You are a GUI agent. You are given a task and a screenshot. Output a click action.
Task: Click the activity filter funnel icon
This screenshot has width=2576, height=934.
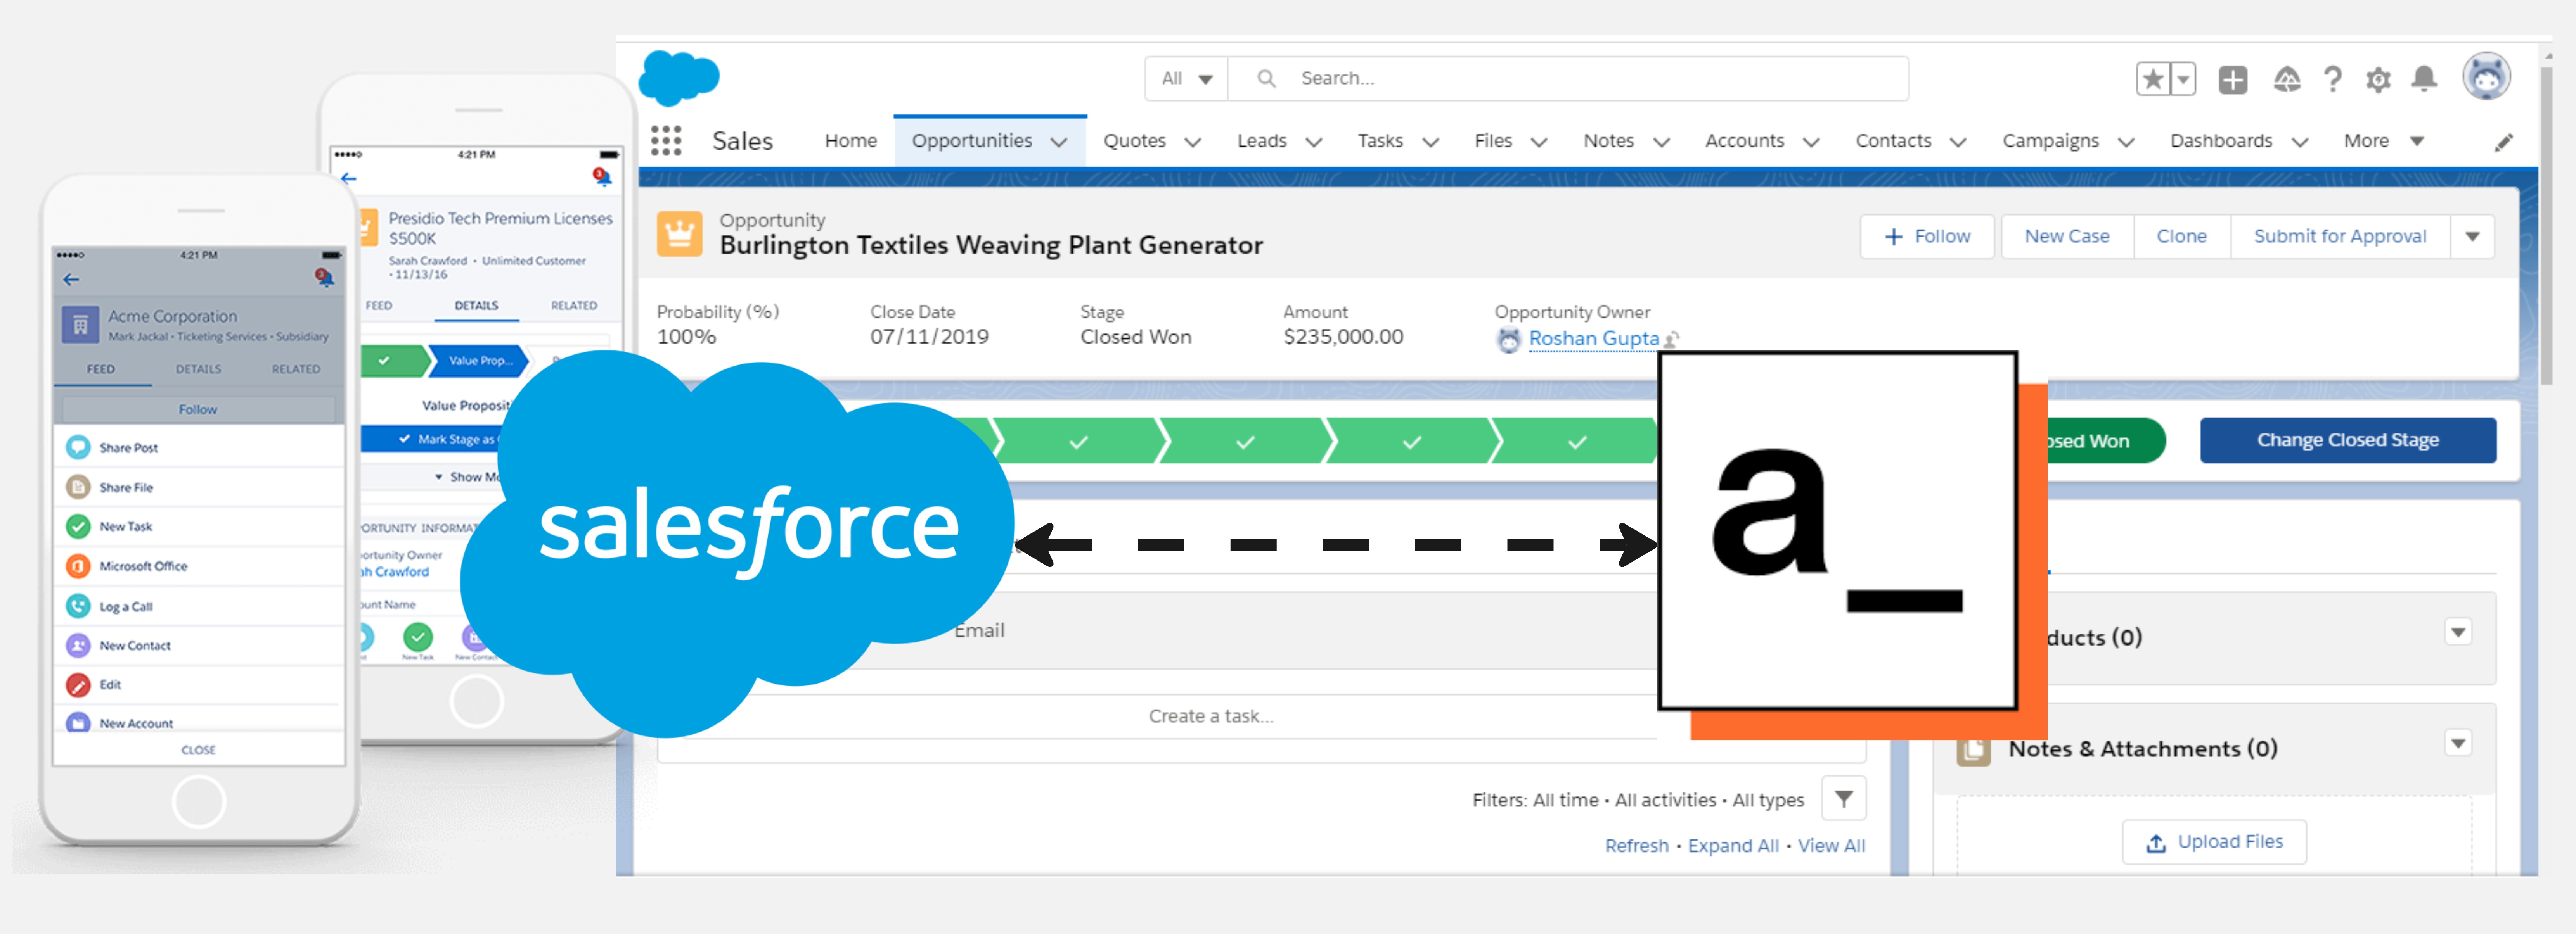(x=1843, y=798)
